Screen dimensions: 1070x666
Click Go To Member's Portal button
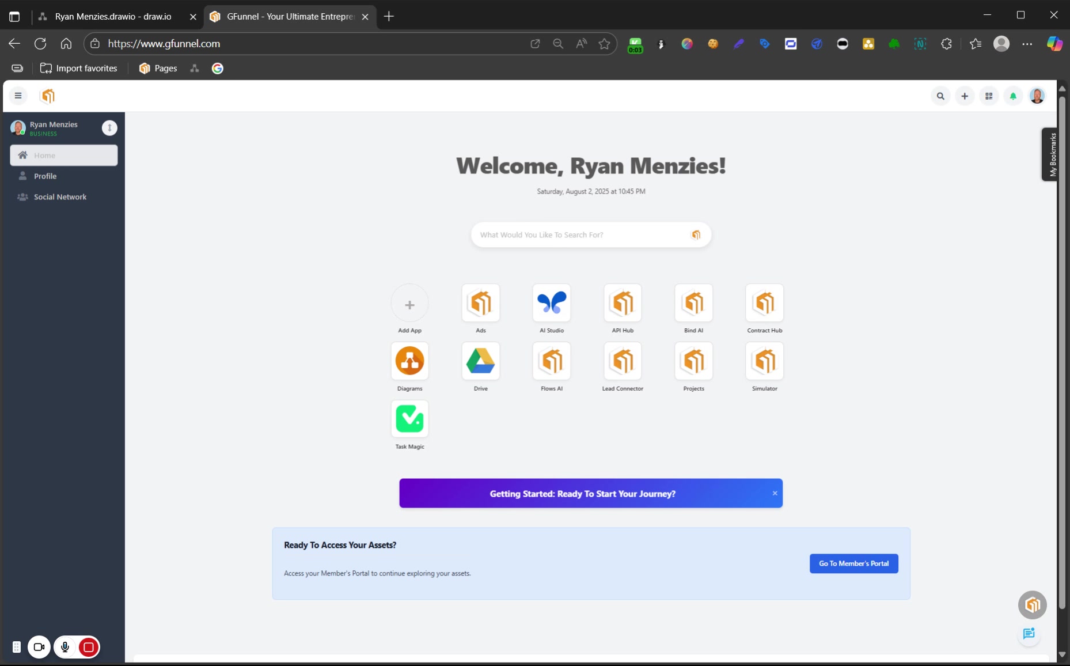(x=853, y=563)
